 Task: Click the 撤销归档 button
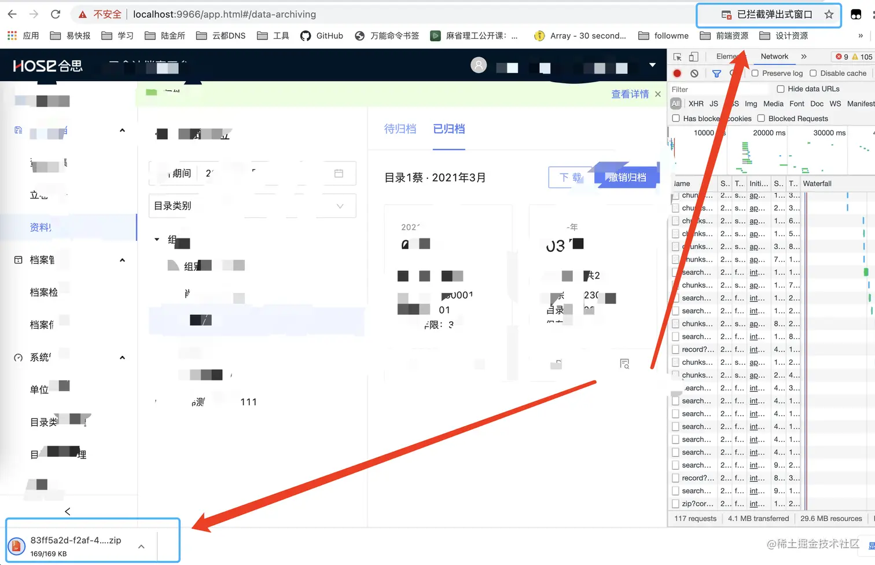(x=627, y=177)
